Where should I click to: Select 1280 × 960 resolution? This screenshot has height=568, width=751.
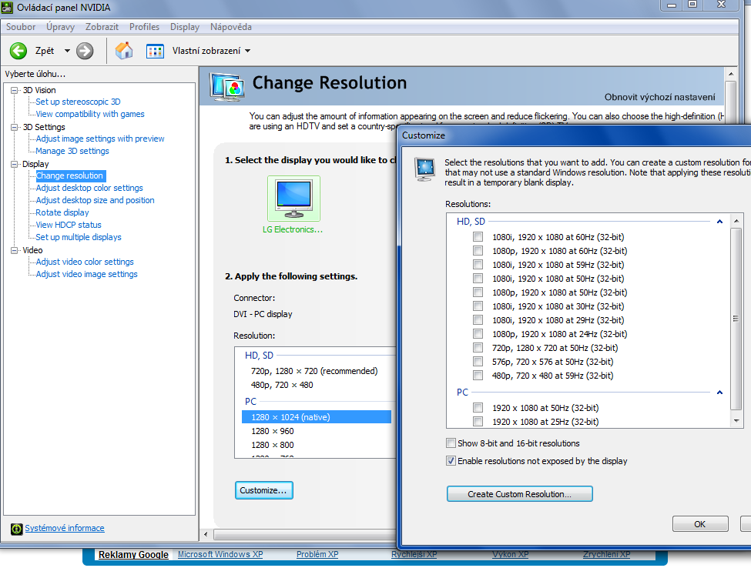click(x=273, y=431)
